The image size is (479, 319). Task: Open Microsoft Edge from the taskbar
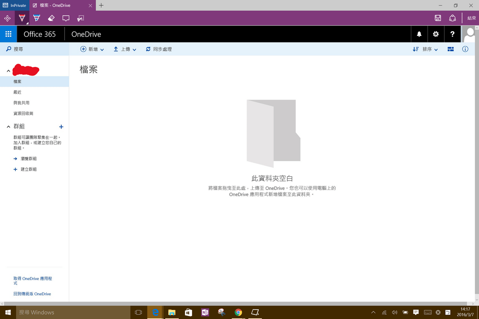point(155,312)
